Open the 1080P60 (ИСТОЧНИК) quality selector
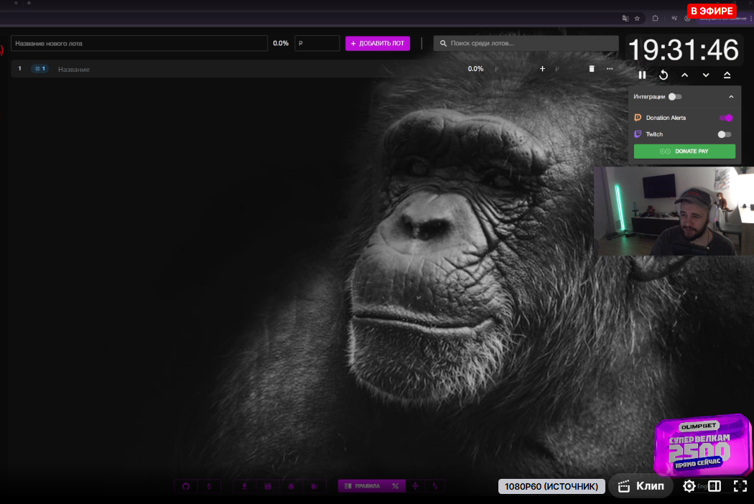 tap(551, 487)
